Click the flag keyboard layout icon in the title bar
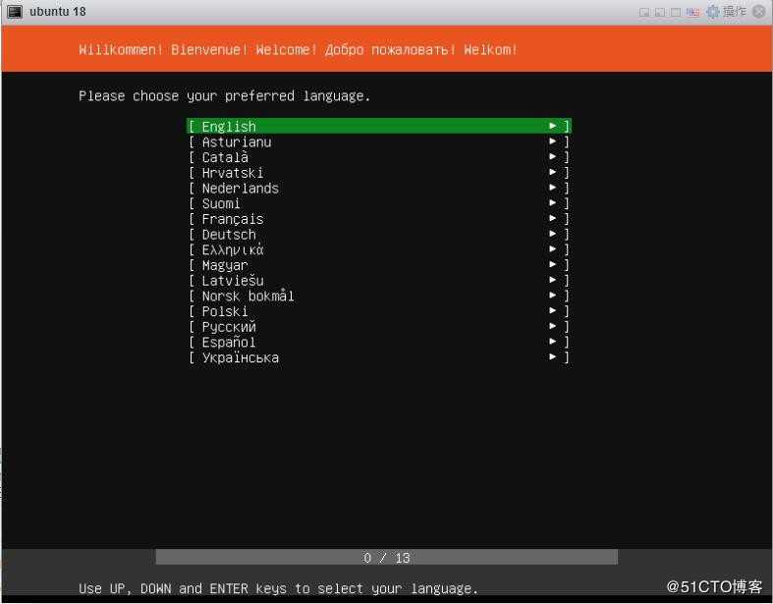The image size is (773, 604). [692, 13]
